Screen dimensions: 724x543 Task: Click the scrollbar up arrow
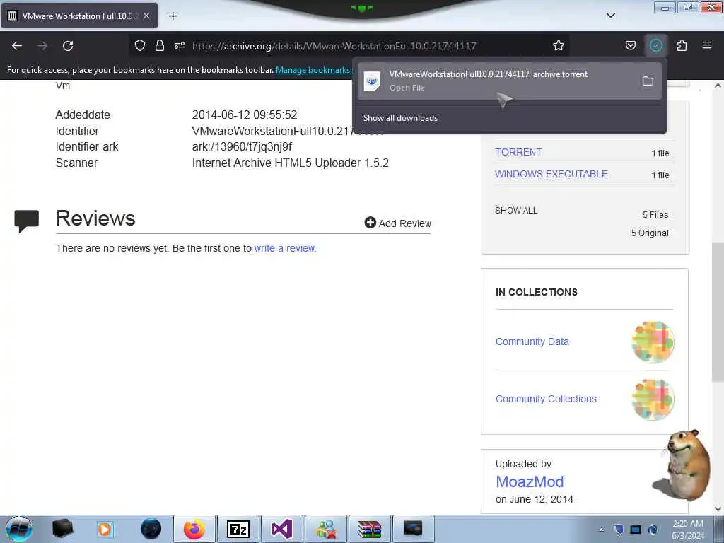(718, 86)
